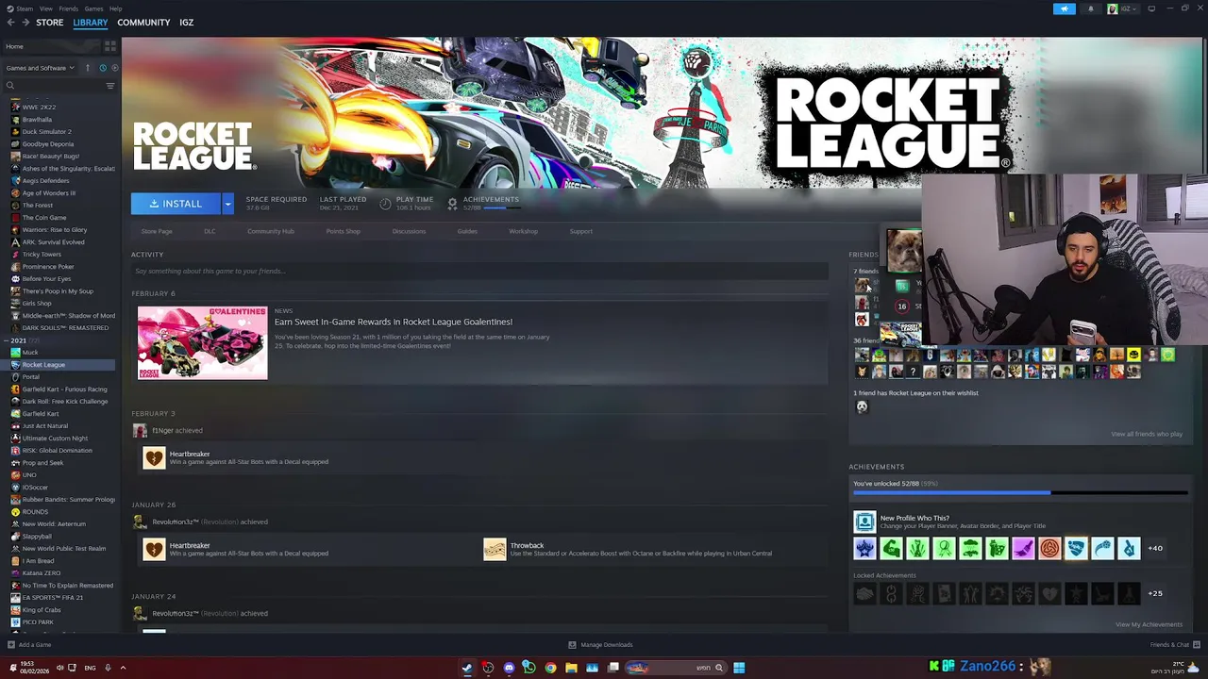1208x679 pixels.
Task: Toggle sort by recent activity clock icon
Action: click(103, 68)
